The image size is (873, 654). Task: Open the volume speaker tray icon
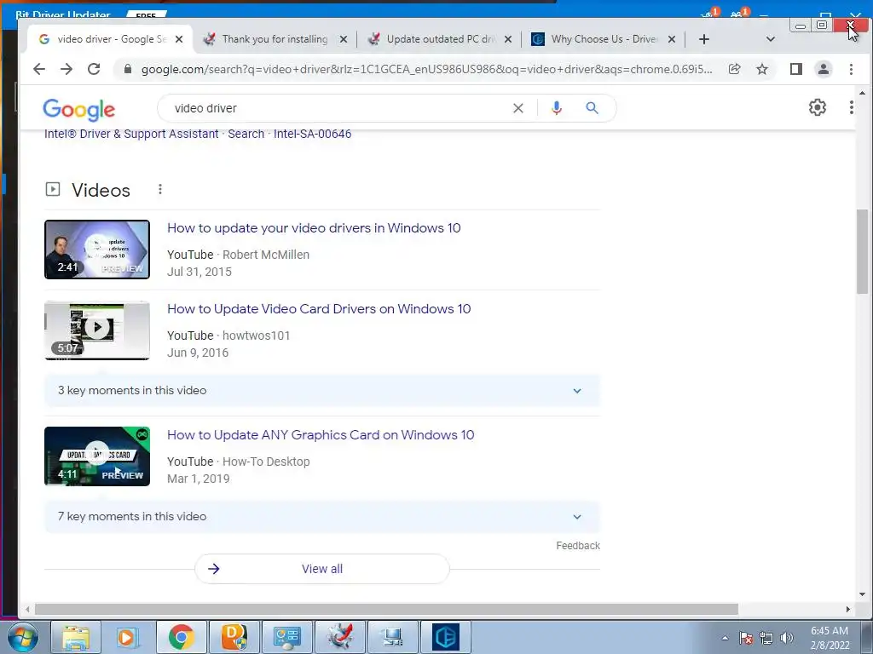click(x=786, y=638)
